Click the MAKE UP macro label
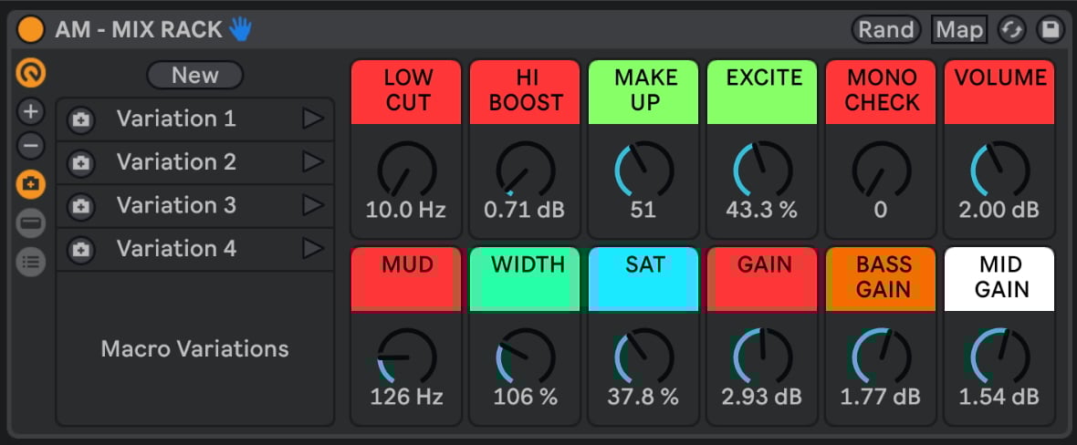This screenshot has height=445, width=1077. click(x=643, y=92)
